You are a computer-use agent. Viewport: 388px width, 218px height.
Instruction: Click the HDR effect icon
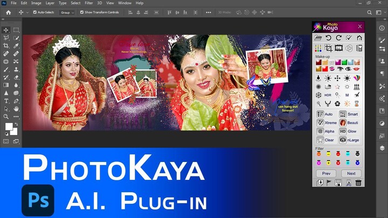328,95
